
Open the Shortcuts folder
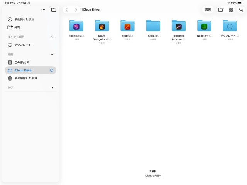pyautogui.click(x=76, y=26)
